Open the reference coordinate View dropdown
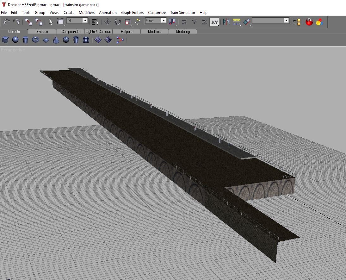This screenshot has height=280, width=346. 163,21
